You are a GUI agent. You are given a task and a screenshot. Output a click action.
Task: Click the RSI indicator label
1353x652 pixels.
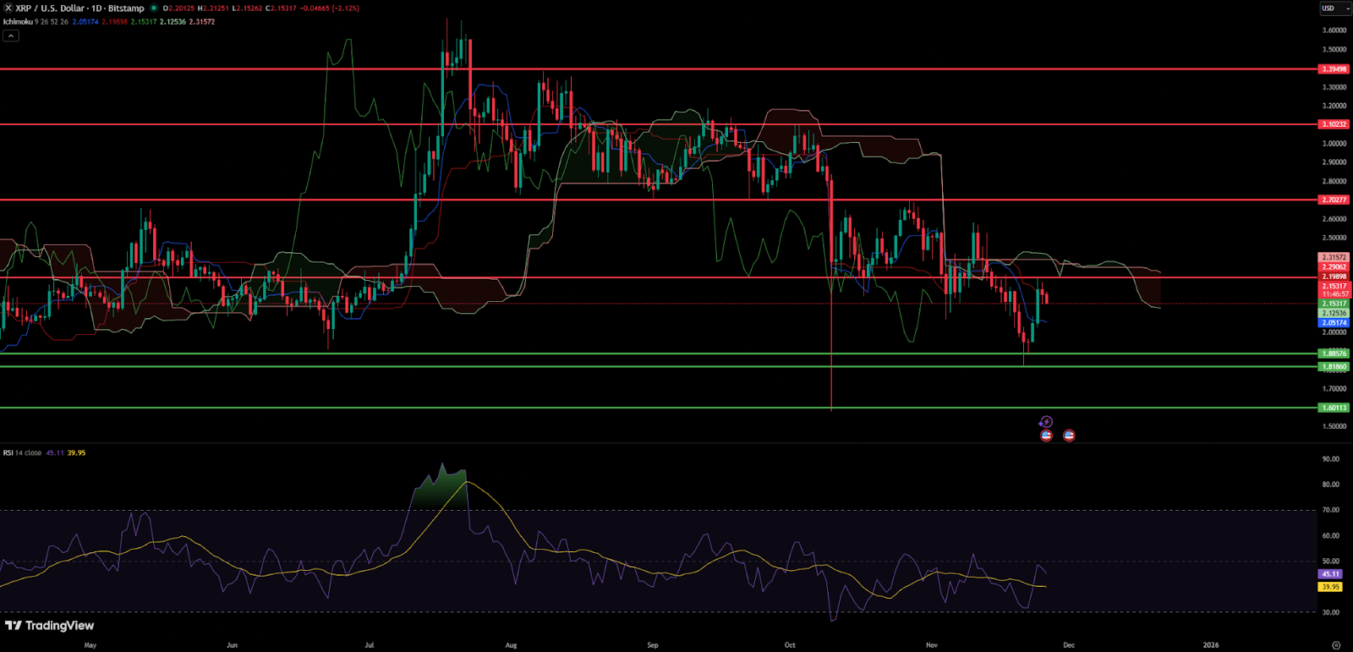point(8,453)
